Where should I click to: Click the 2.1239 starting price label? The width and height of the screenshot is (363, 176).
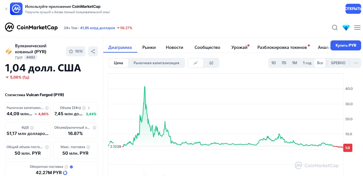[x=115, y=147]
